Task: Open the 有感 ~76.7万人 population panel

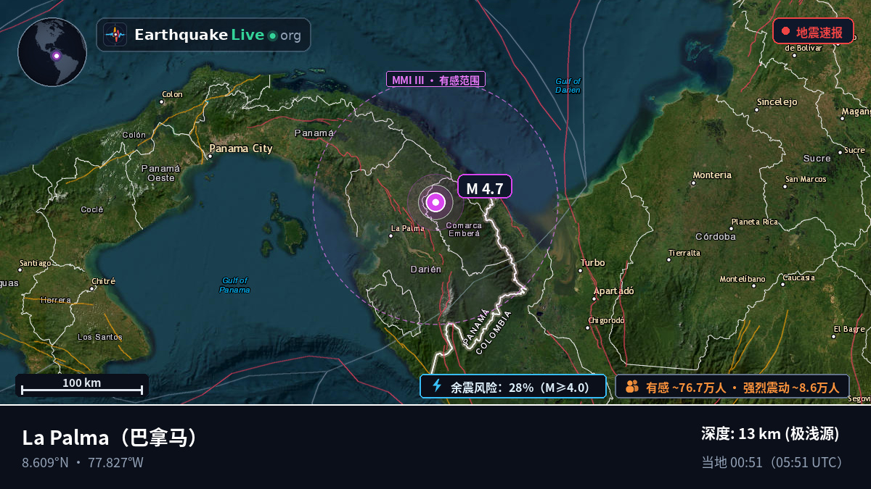Action: (732, 386)
